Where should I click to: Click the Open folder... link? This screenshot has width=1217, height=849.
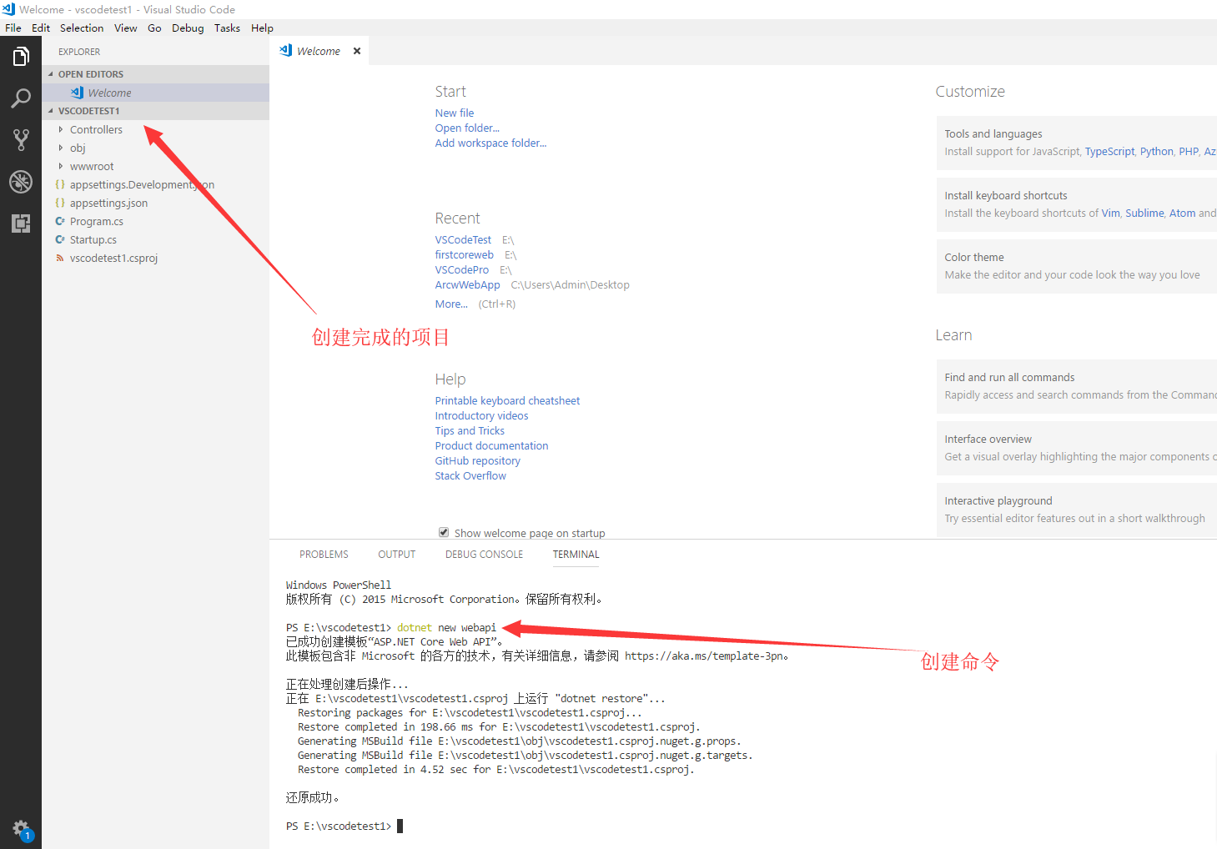click(x=466, y=128)
